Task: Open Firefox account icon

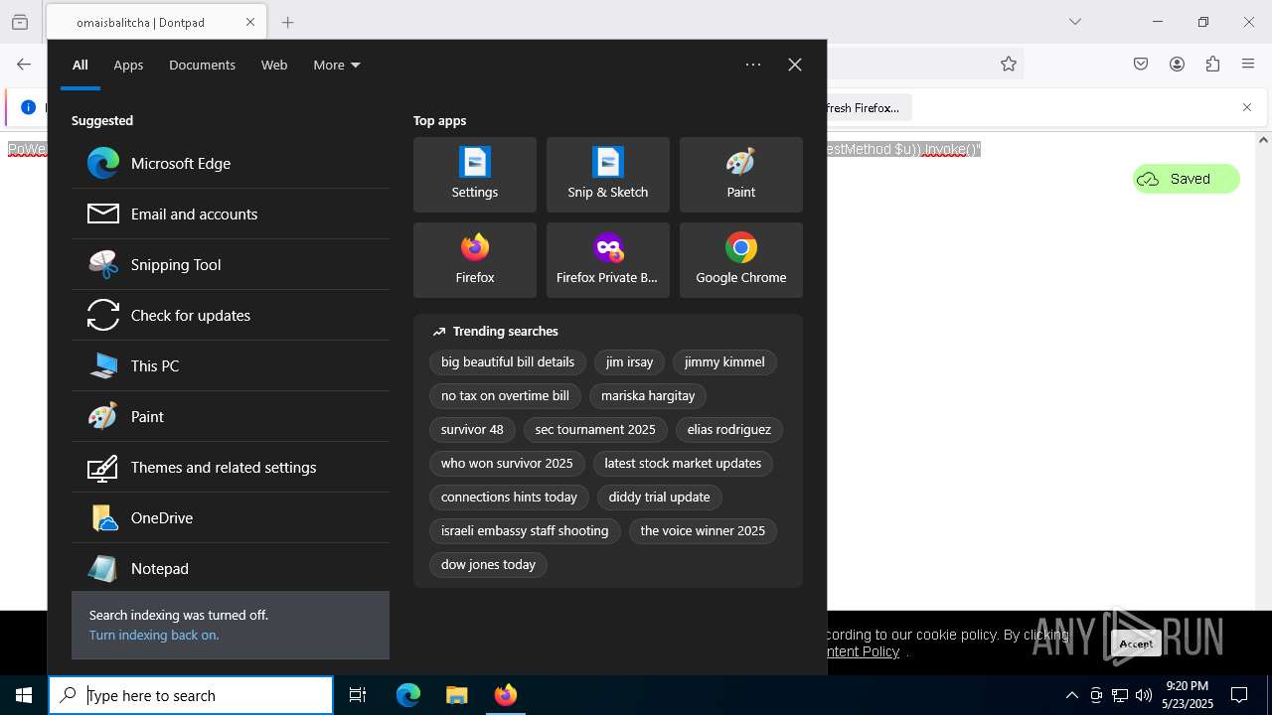Action: tap(1177, 64)
